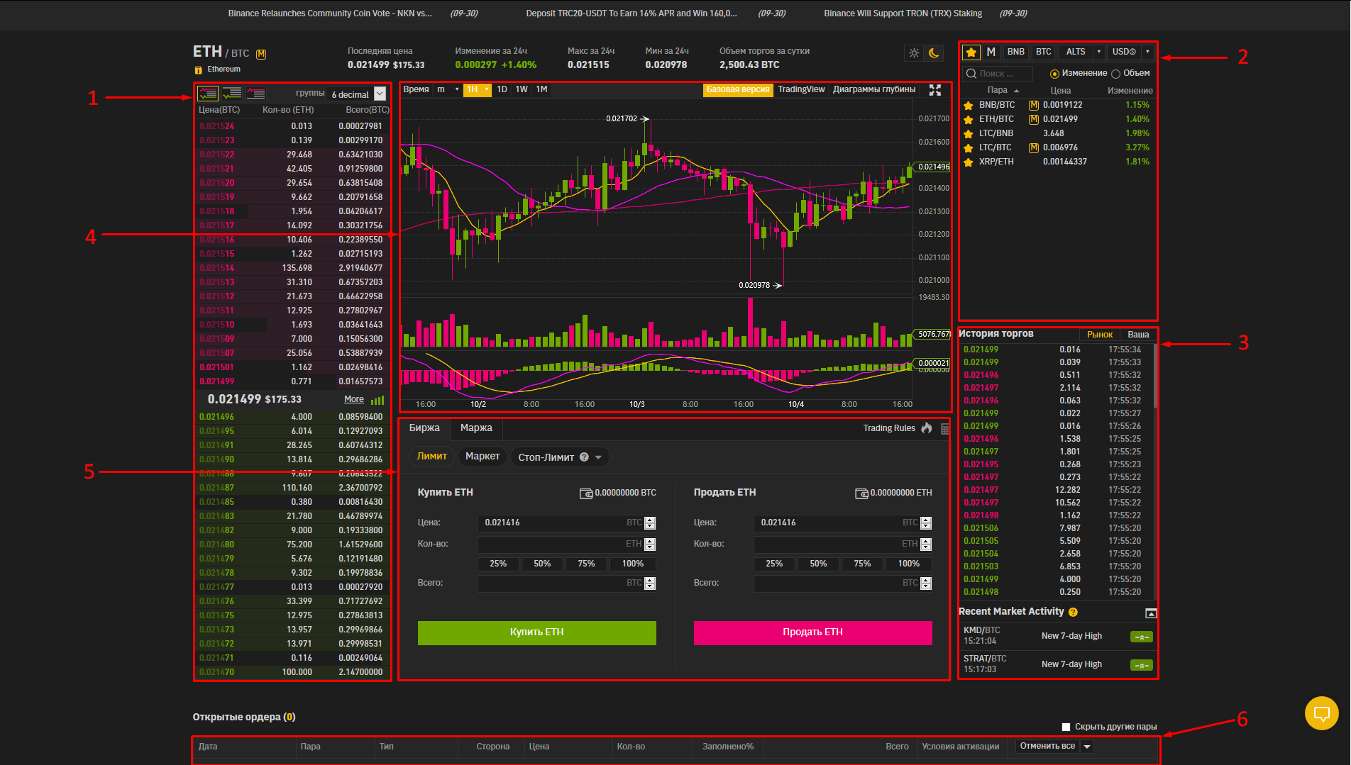Click the ETH wallet balance icon in sell form

[x=861, y=493]
